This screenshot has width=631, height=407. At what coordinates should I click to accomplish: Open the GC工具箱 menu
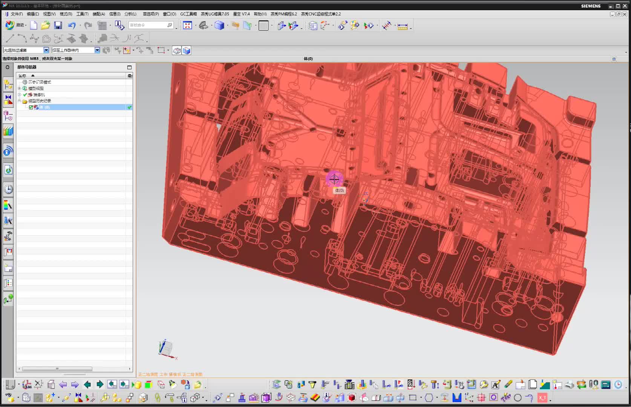coord(188,14)
